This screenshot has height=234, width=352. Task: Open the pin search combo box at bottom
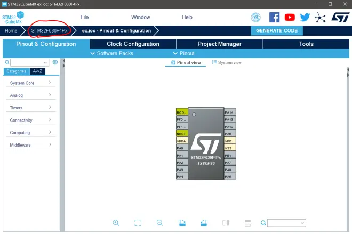point(286,223)
